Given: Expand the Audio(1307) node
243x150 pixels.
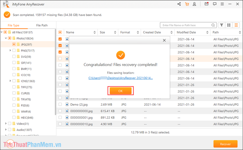Looking at the screenshot, I should pyautogui.click(x=6, y=130).
